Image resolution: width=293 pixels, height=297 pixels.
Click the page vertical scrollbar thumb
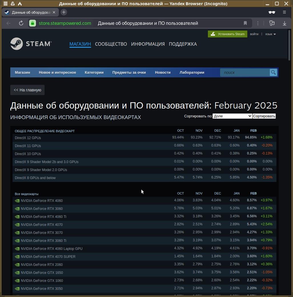pos(289,45)
